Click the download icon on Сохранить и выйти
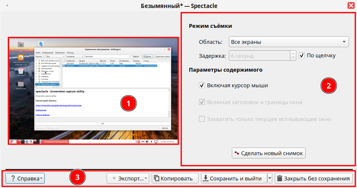Image resolution: width=357 pixels, height=188 pixels. tap(206, 178)
